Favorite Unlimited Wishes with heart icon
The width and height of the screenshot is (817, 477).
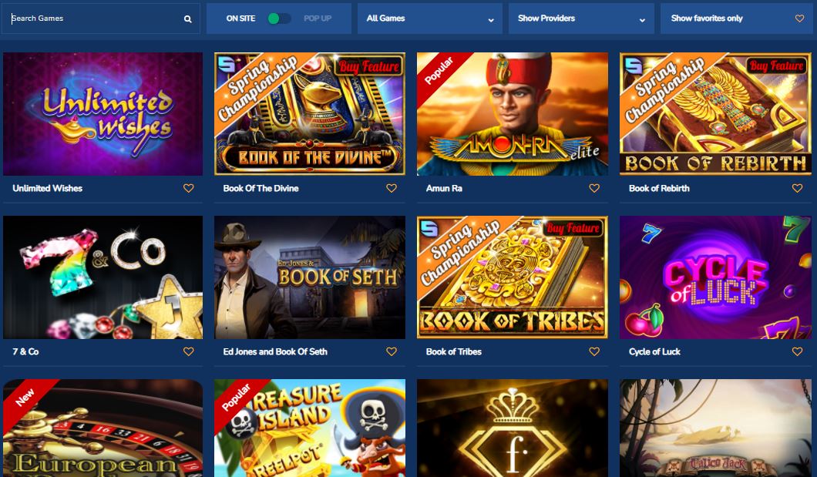[x=189, y=188]
